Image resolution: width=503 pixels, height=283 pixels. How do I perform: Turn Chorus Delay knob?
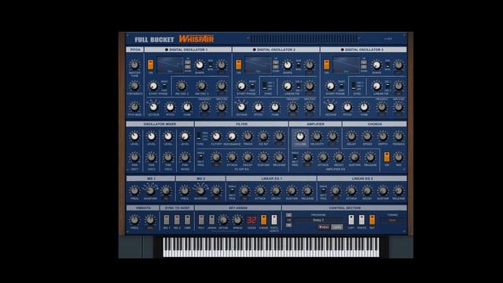(x=351, y=136)
